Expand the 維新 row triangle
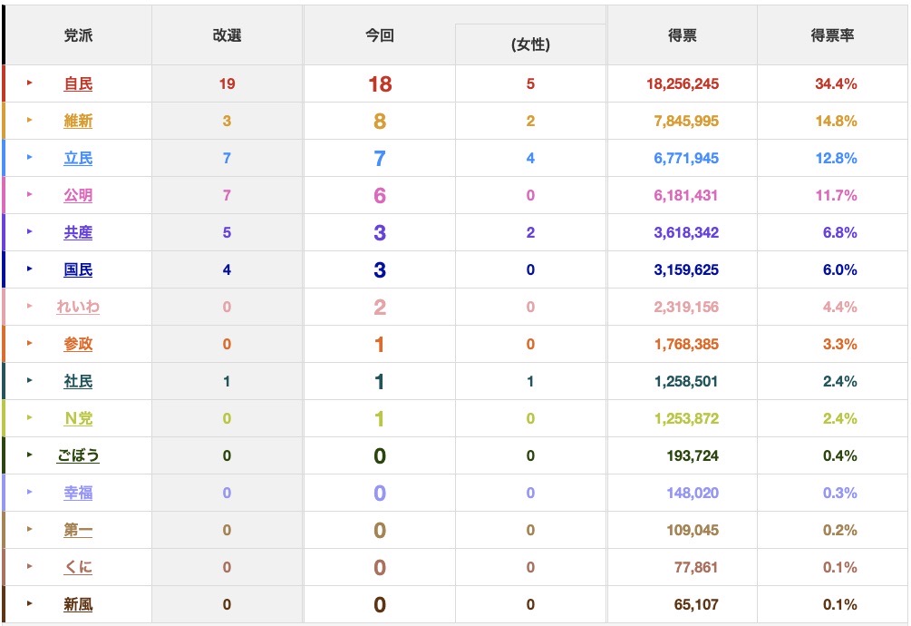 (30, 121)
